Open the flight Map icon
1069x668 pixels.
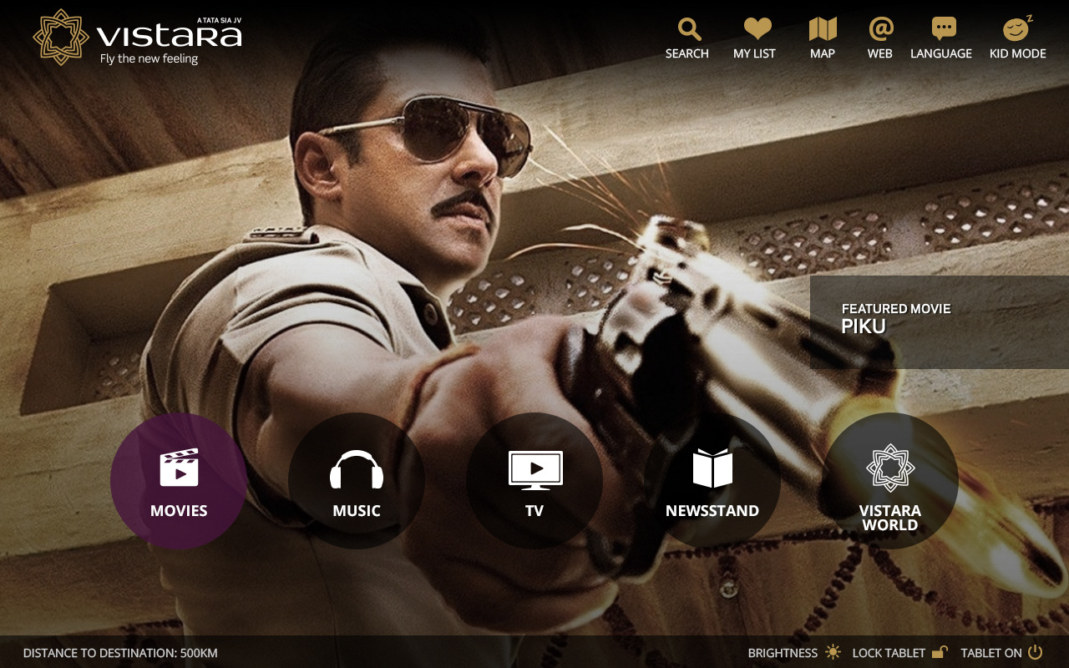[x=823, y=29]
